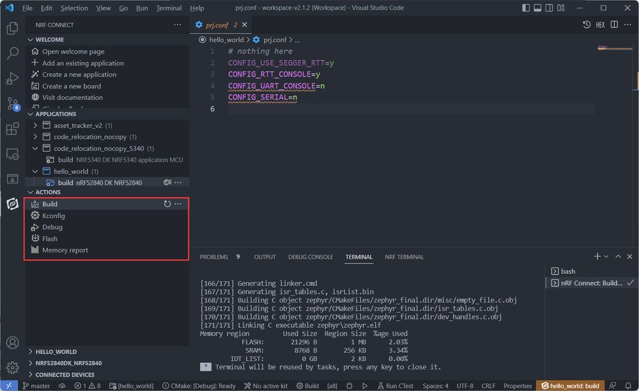Click Flash in the Actions panel
The width and height of the screenshot is (639, 391).
tap(50, 239)
